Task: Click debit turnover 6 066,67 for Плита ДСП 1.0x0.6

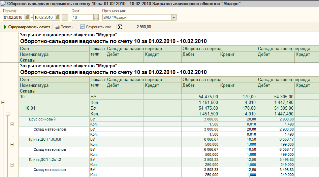Action: coord(200,139)
